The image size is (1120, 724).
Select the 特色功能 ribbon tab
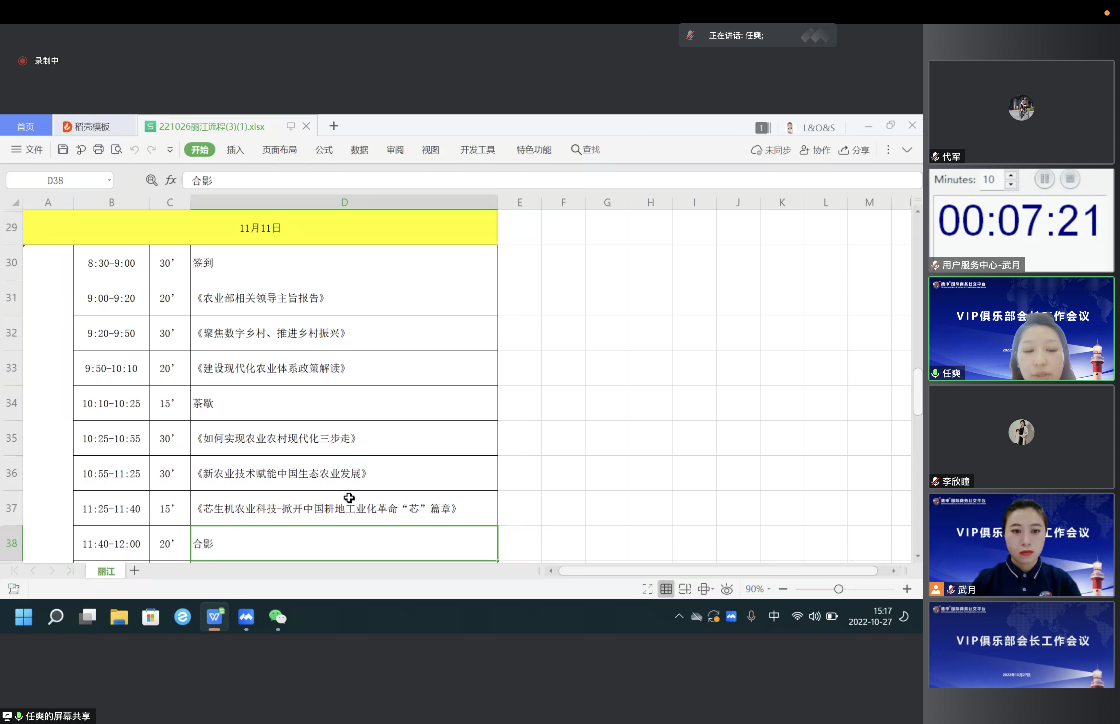(534, 149)
